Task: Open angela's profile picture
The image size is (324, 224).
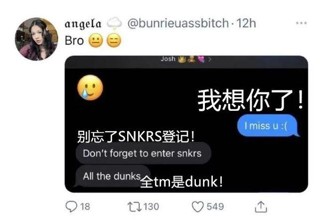Action: (36, 39)
